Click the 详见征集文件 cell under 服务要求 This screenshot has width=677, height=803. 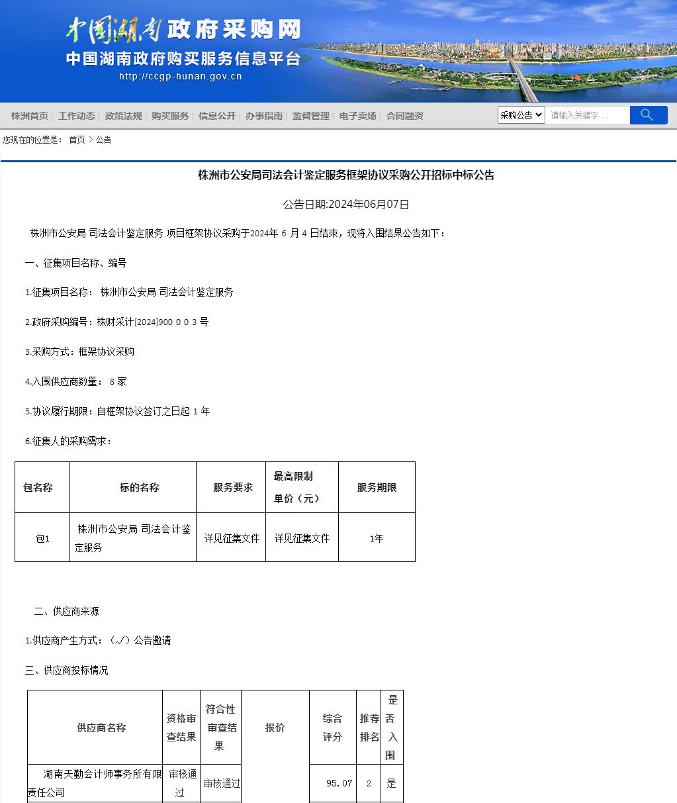coord(232,538)
